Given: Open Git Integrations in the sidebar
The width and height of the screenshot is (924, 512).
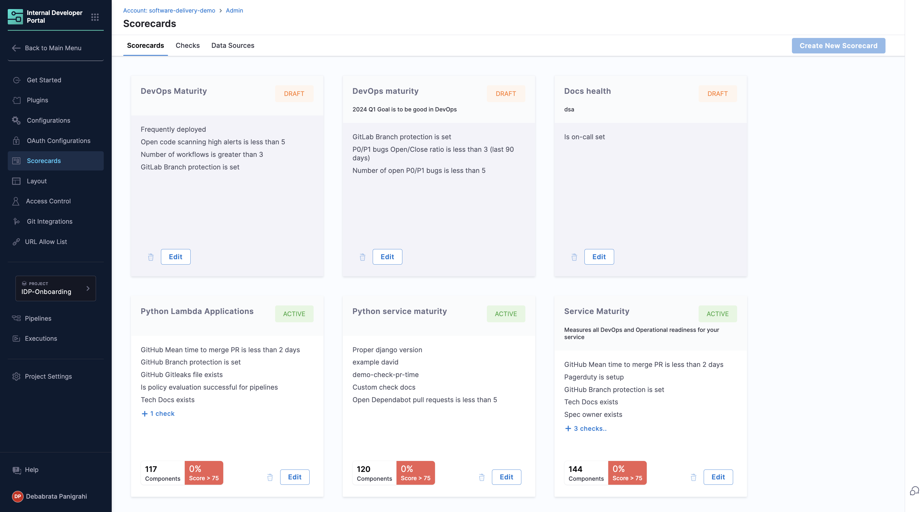Looking at the screenshot, I should click(49, 221).
